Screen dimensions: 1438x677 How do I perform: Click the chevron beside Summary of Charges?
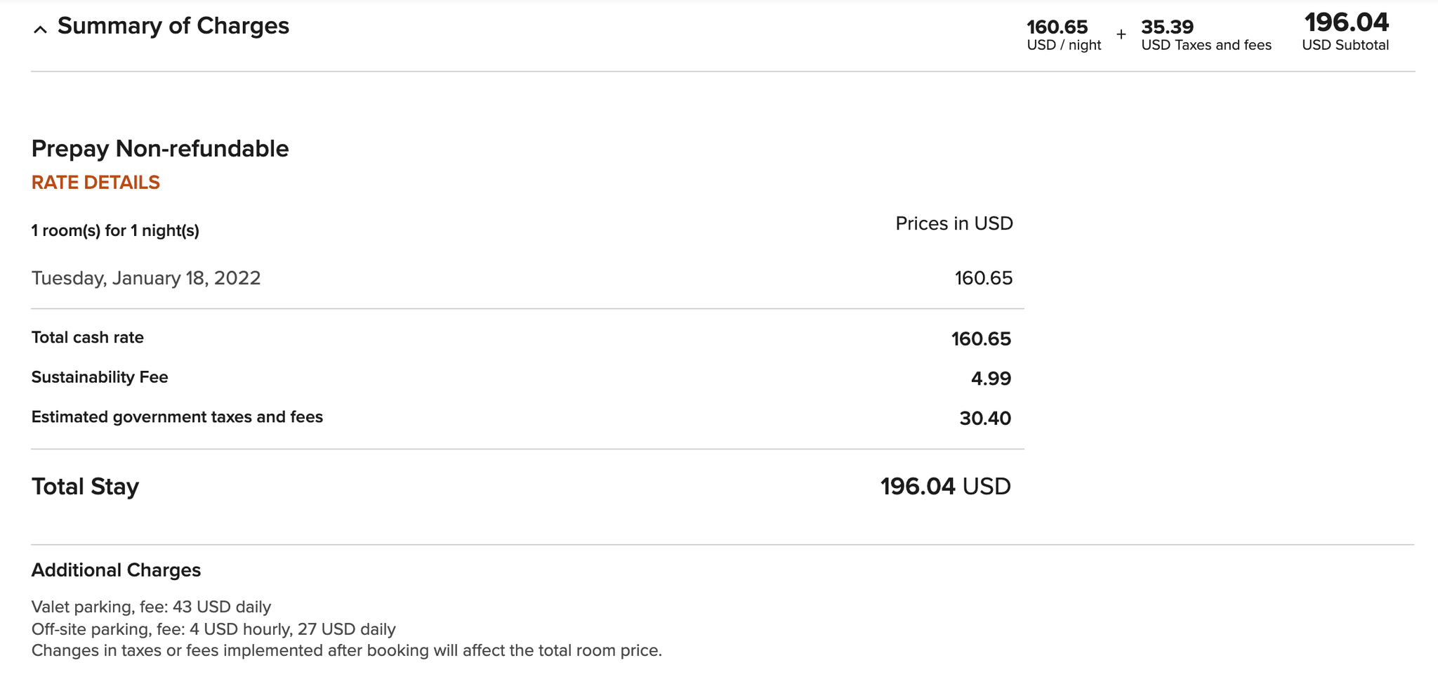(x=40, y=28)
